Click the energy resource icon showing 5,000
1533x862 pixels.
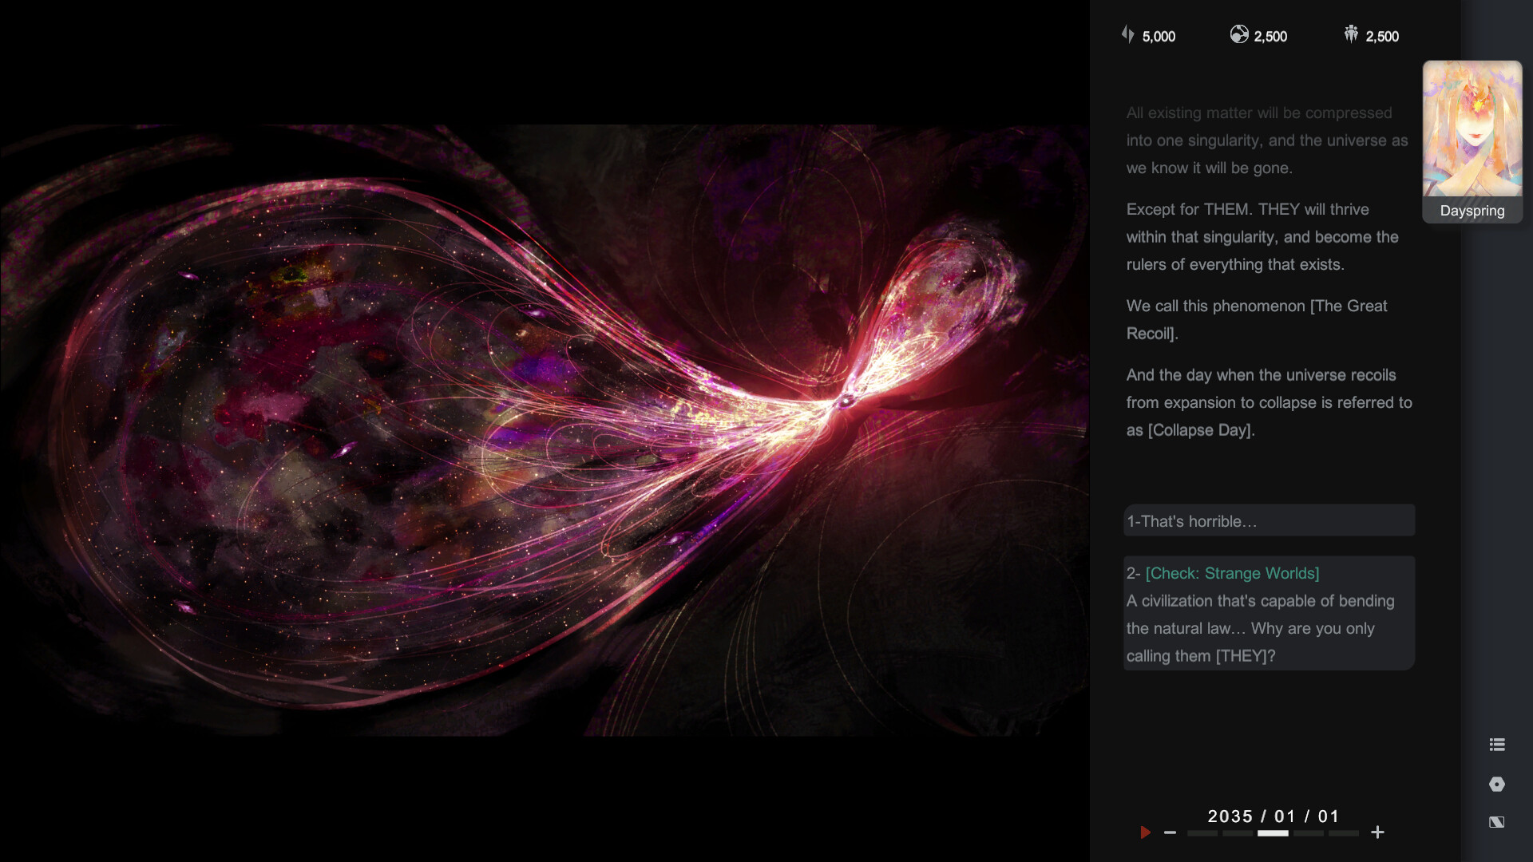click(x=1128, y=35)
